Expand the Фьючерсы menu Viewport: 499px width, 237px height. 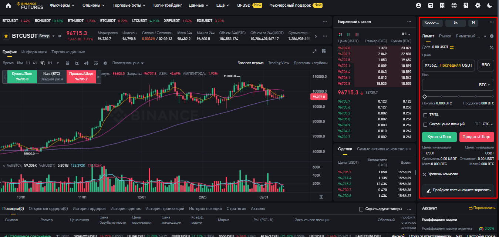62,6
